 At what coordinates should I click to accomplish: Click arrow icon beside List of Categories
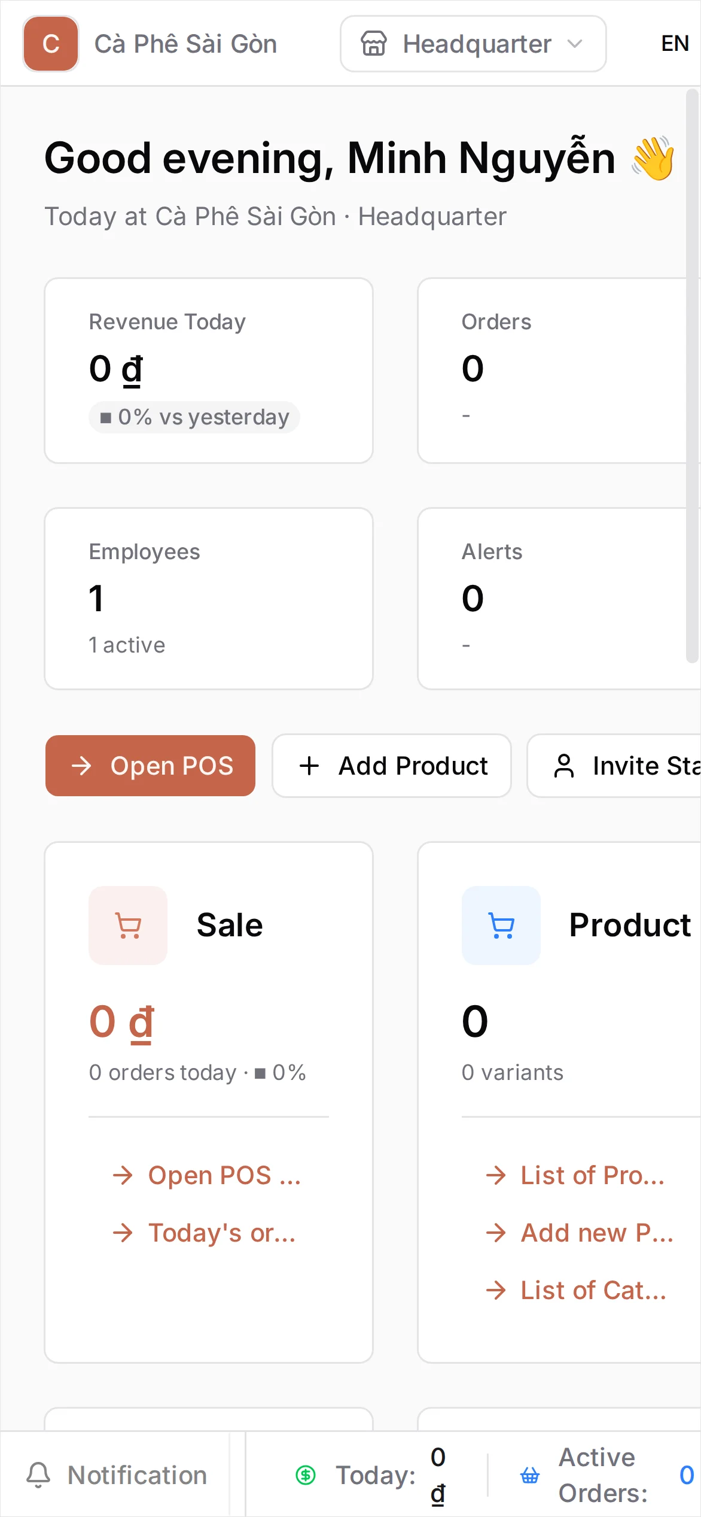click(496, 1291)
